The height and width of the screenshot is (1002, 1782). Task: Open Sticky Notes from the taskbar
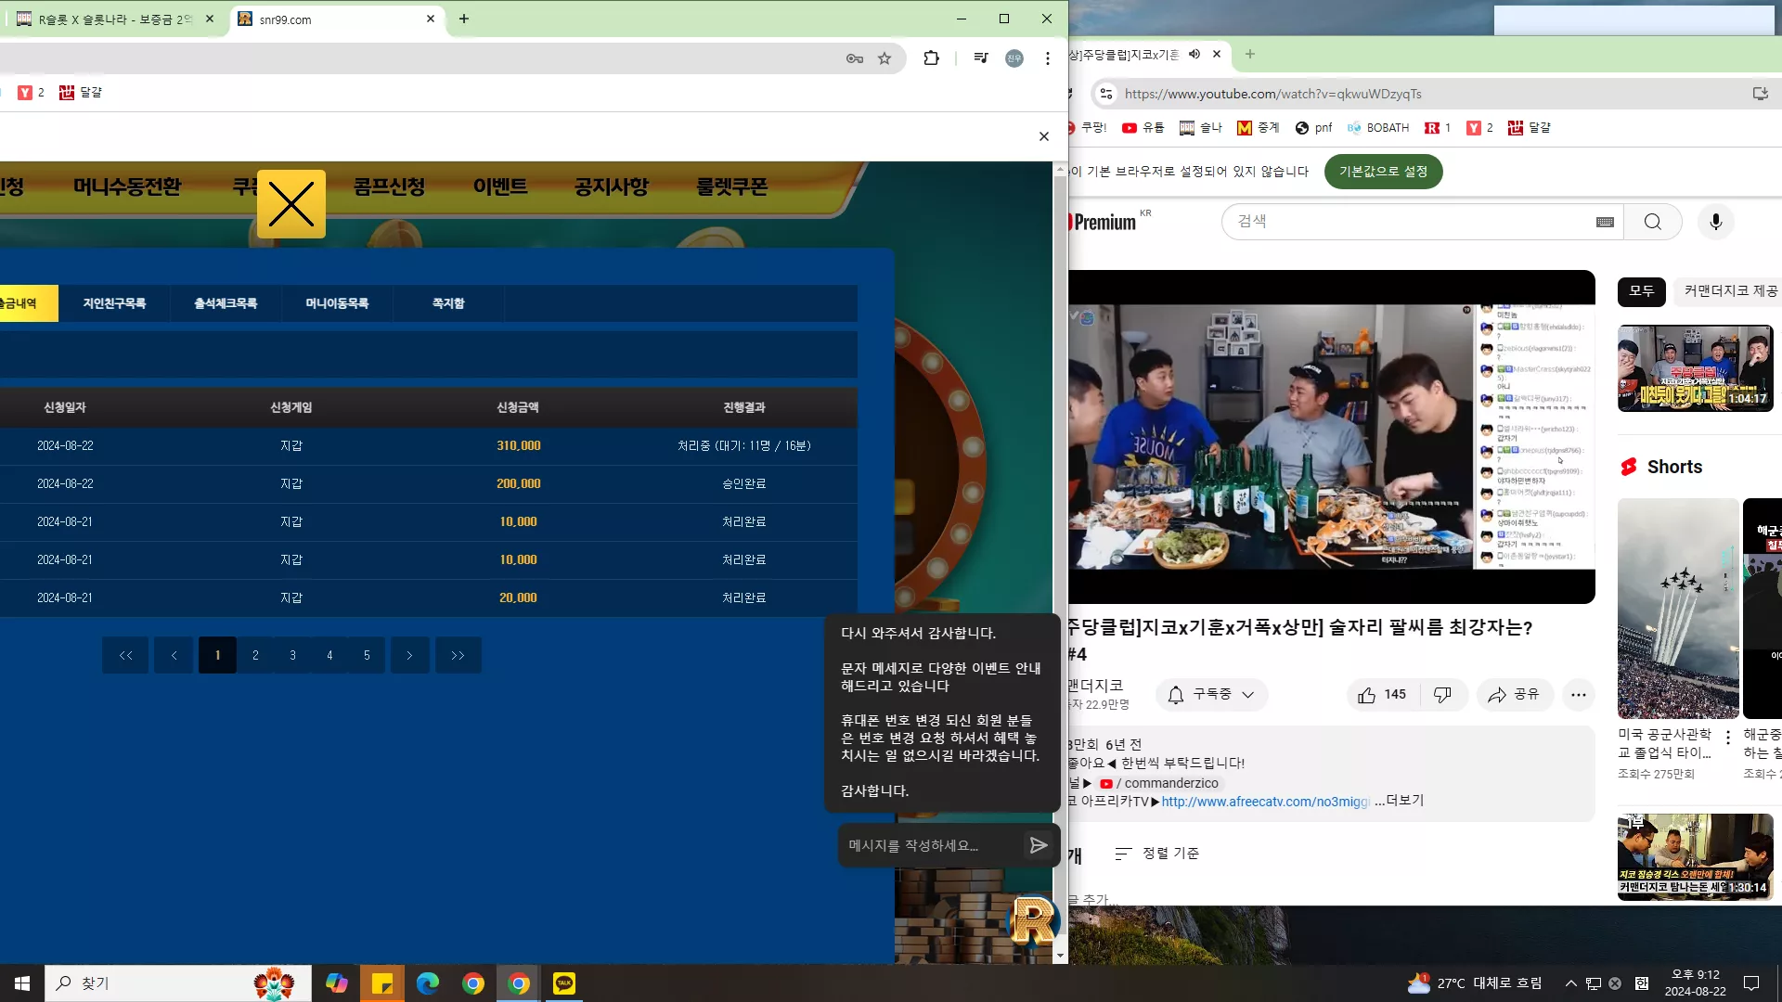382,983
